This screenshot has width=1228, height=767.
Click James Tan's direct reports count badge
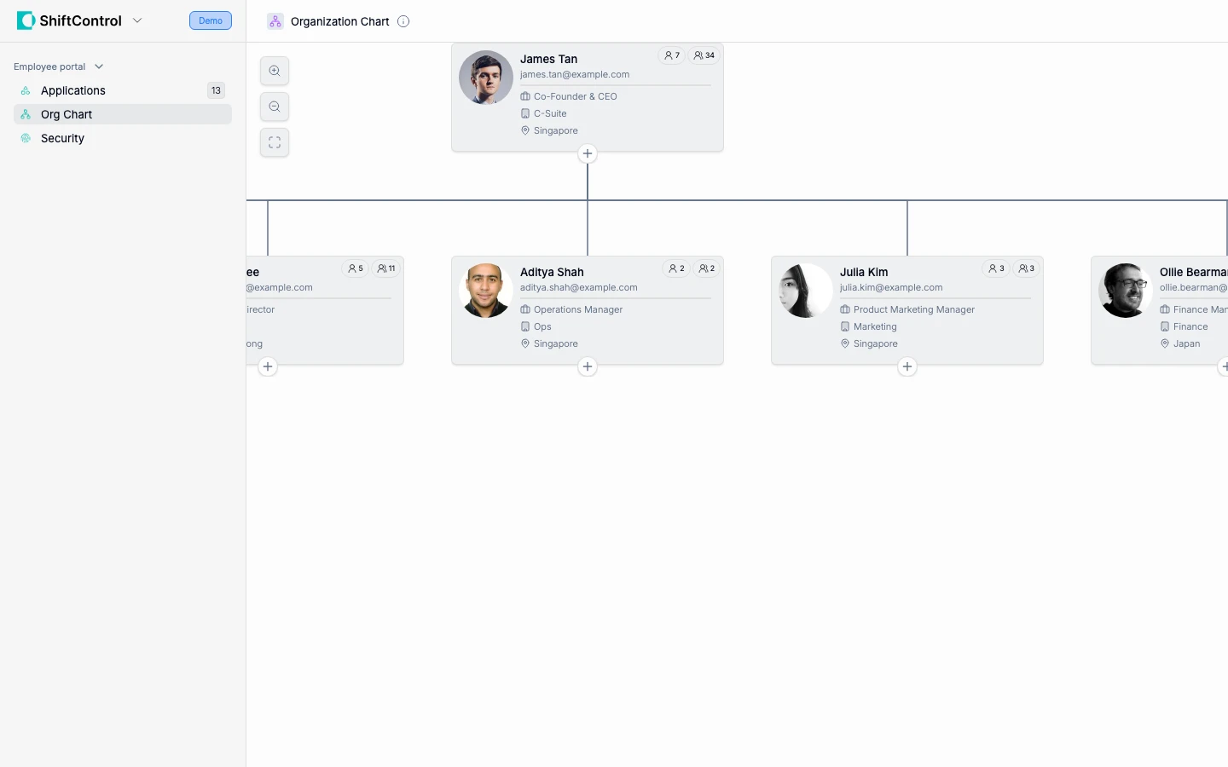pyautogui.click(x=672, y=55)
